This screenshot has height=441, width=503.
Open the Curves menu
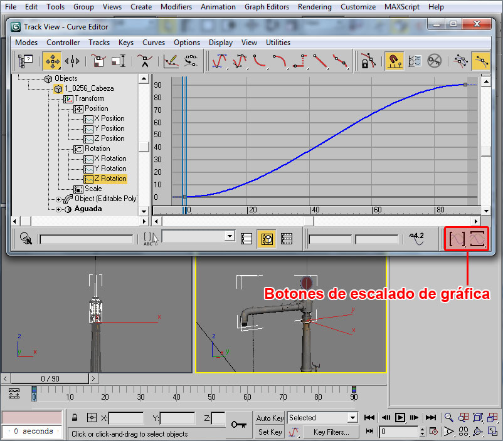[x=154, y=43]
